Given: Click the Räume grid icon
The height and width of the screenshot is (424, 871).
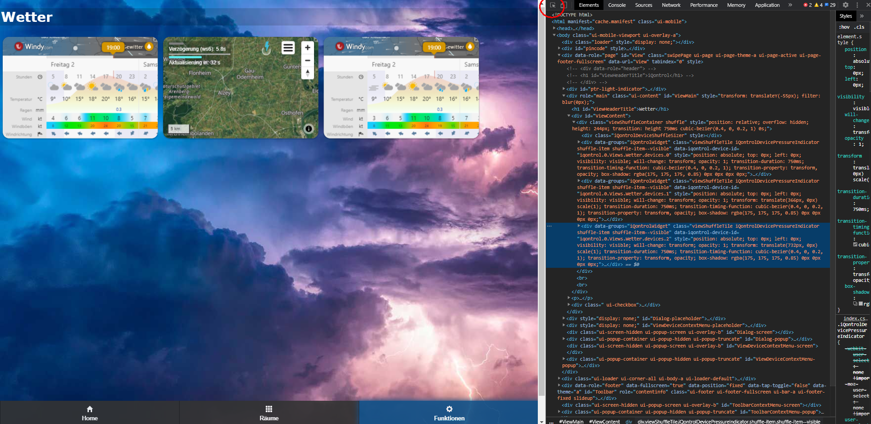Looking at the screenshot, I should (x=269, y=409).
